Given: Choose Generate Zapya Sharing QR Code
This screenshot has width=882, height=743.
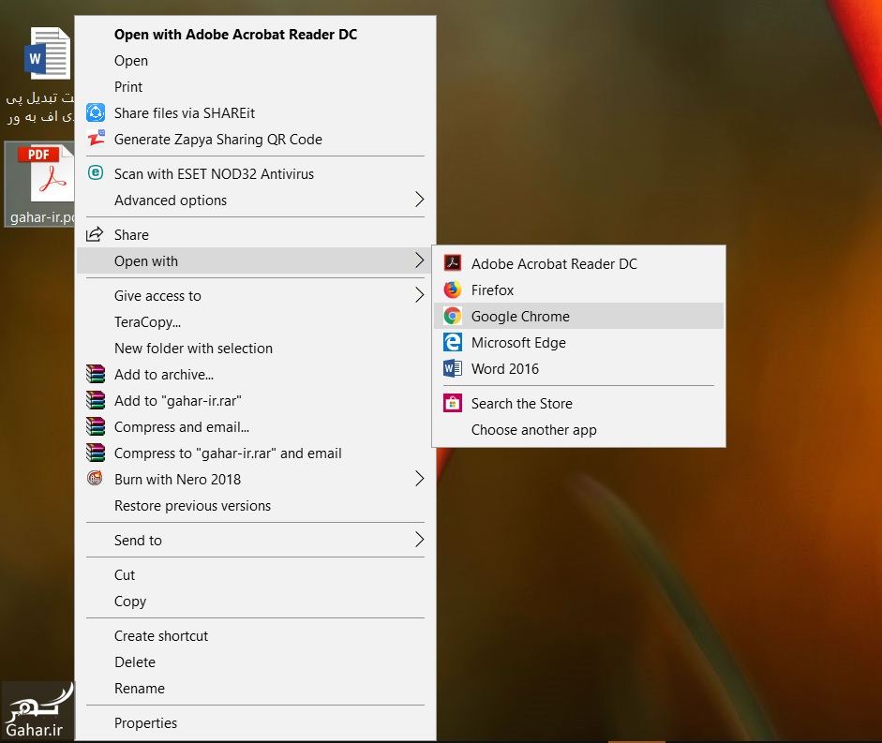Looking at the screenshot, I should (x=255, y=139).
